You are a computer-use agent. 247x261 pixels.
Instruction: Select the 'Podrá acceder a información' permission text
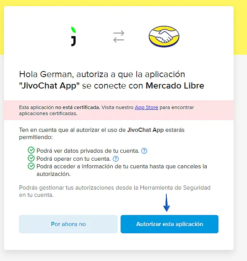(122, 170)
